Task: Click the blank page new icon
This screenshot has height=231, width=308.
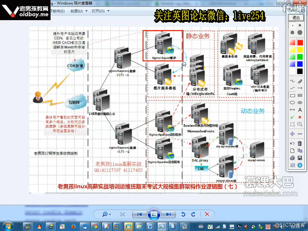Action: pos(292,151)
